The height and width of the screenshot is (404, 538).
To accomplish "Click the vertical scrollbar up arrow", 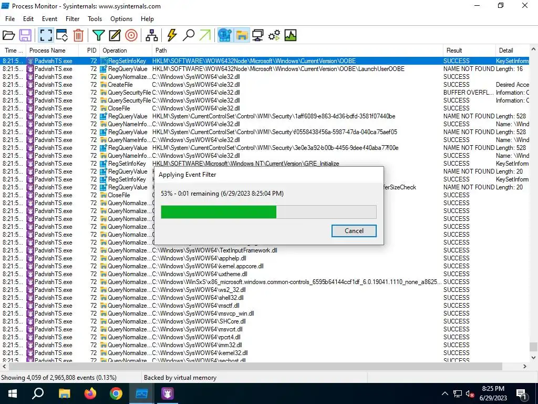I will (x=533, y=49).
